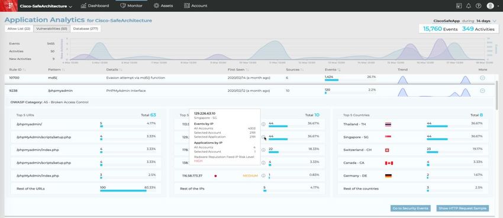Click /phpmyadmin/index.php URL entry

(x=37, y=150)
